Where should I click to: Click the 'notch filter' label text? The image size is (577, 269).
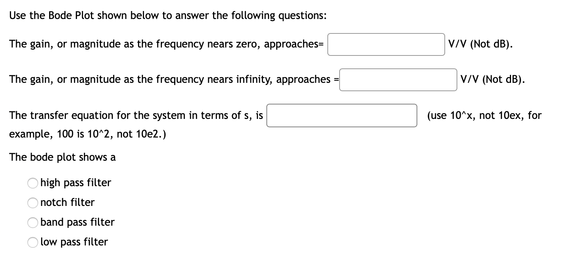pyautogui.click(x=67, y=203)
